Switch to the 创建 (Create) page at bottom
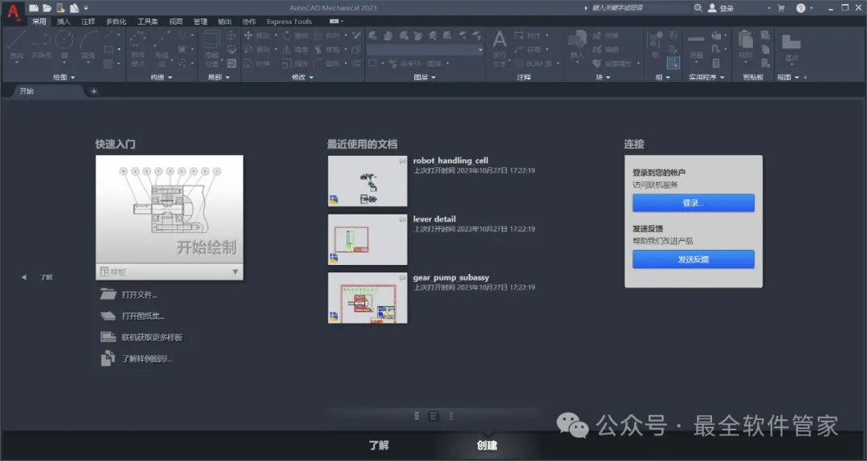The width and height of the screenshot is (867, 461). click(x=487, y=446)
